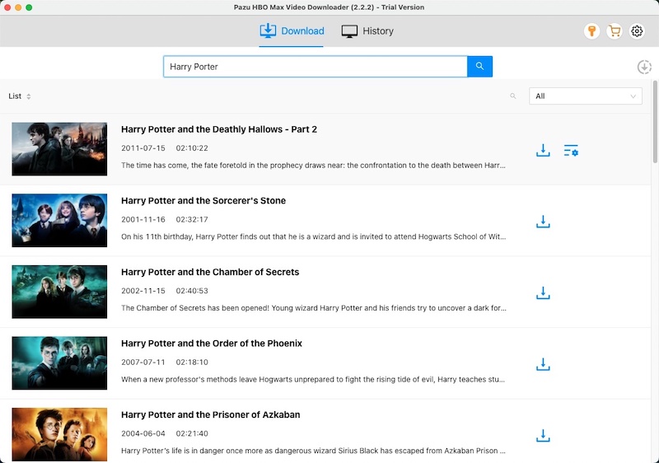Click description starting 'The time has come'
Viewport: 659px width, 463px height.
pyautogui.click(x=313, y=165)
